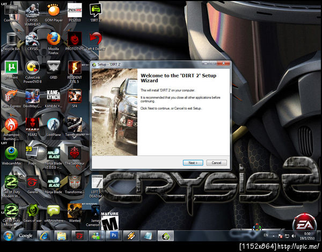The width and height of the screenshot is (322, 252).
Task: Open the Windows Start menu orb
Action: [x=8, y=236]
